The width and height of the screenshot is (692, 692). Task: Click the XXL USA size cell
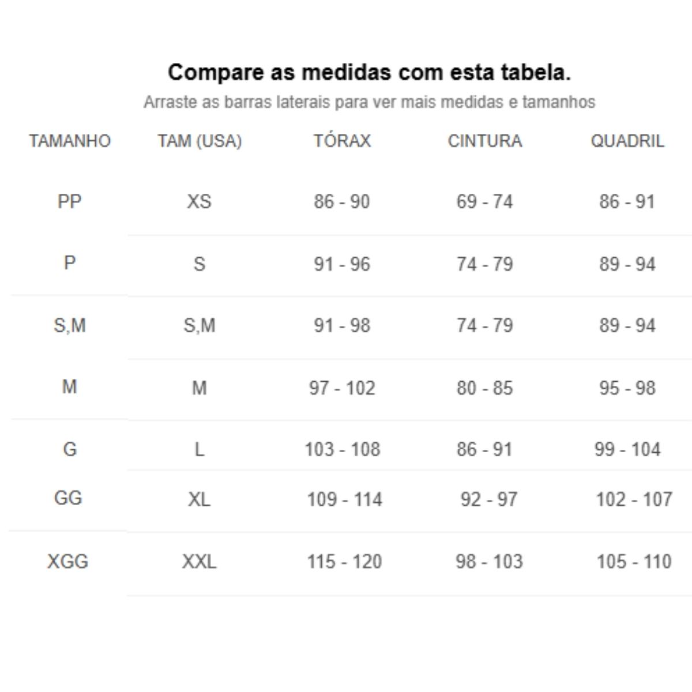point(200,561)
